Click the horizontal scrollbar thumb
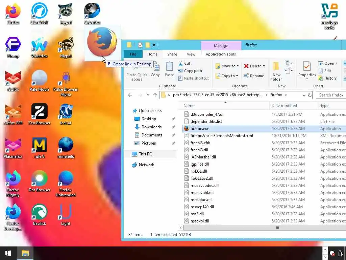 [x=277, y=227]
